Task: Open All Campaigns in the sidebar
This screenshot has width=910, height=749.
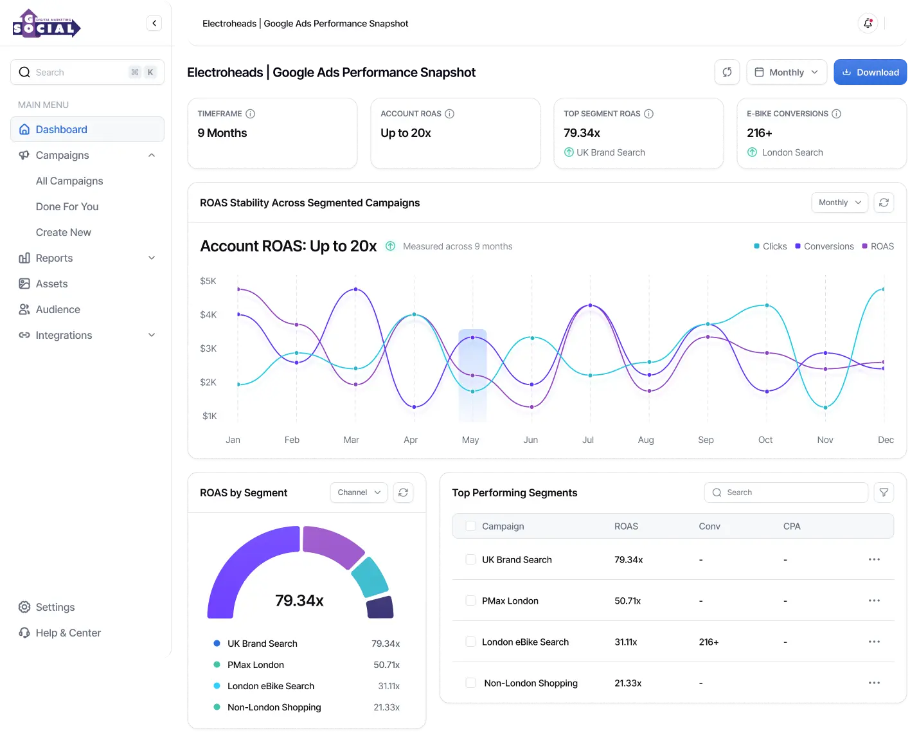Action: [69, 181]
